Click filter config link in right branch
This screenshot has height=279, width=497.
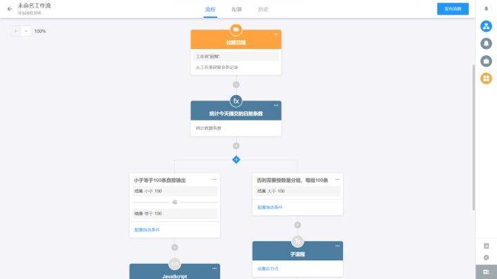tap(270, 207)
